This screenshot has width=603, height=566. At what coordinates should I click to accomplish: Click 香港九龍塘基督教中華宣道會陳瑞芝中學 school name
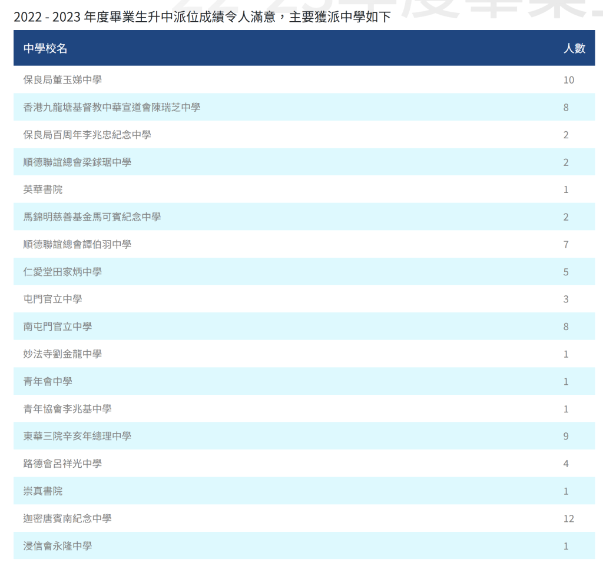(x=112, y=107)
